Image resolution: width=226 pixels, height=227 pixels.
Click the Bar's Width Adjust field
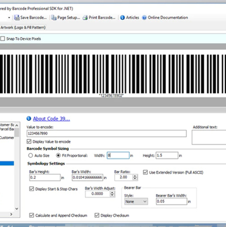click(98, 194)
